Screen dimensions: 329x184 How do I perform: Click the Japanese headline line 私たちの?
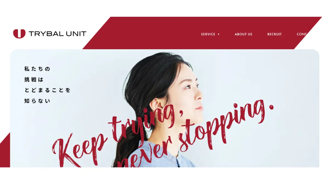coord(37,69)
